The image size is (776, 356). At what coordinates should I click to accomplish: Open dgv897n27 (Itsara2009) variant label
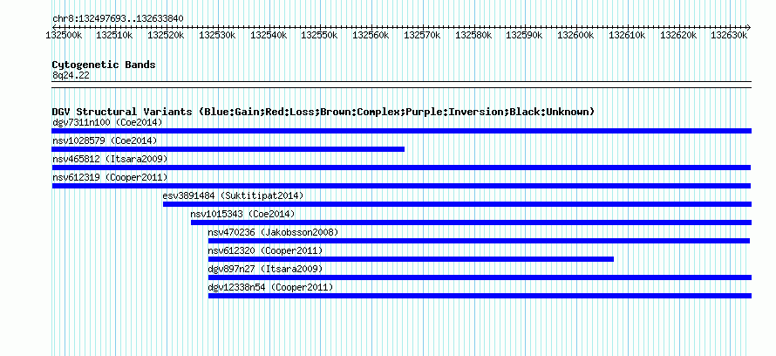pos(265,269)
